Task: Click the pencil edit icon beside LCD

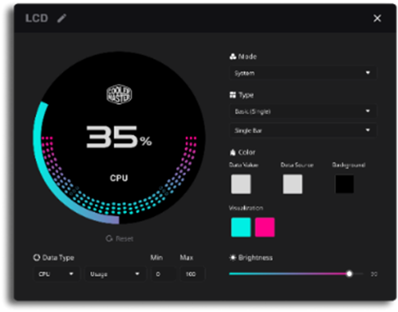Action: coord(62,18)
